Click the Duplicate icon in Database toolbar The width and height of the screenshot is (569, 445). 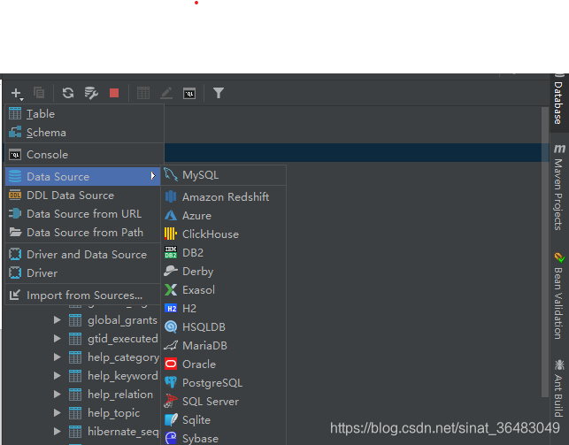pyautogui.click(x=39, y=93)
